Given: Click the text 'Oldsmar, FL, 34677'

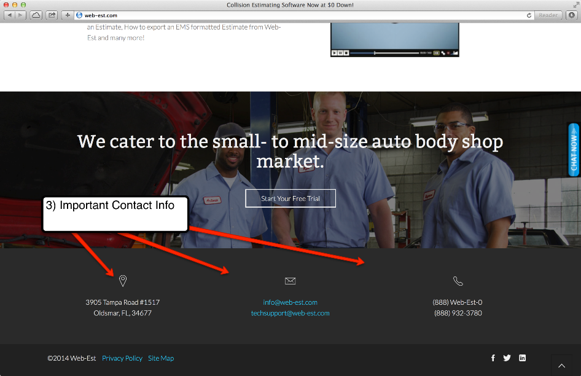Looking at the screenshot, I should click(x=123, y=313).
